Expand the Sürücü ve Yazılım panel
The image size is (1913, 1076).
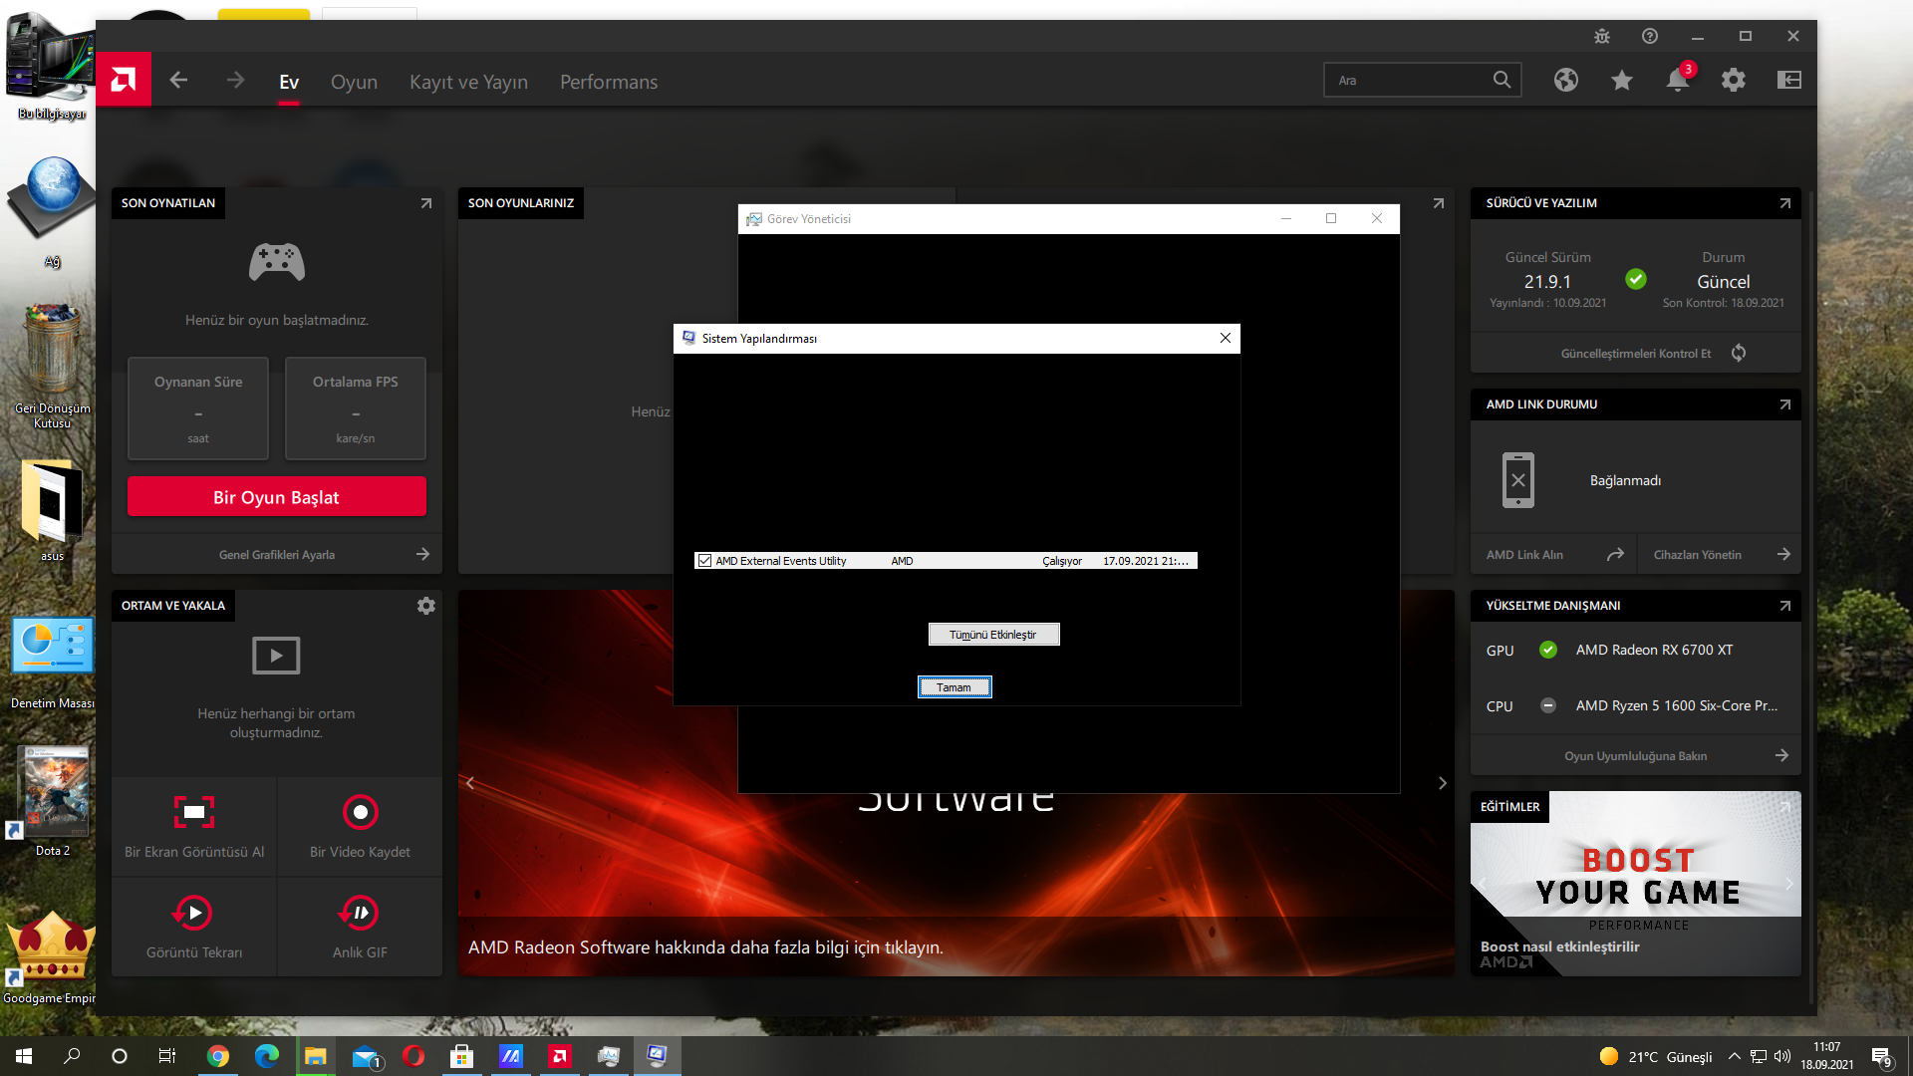click(x=1784, y=203)
